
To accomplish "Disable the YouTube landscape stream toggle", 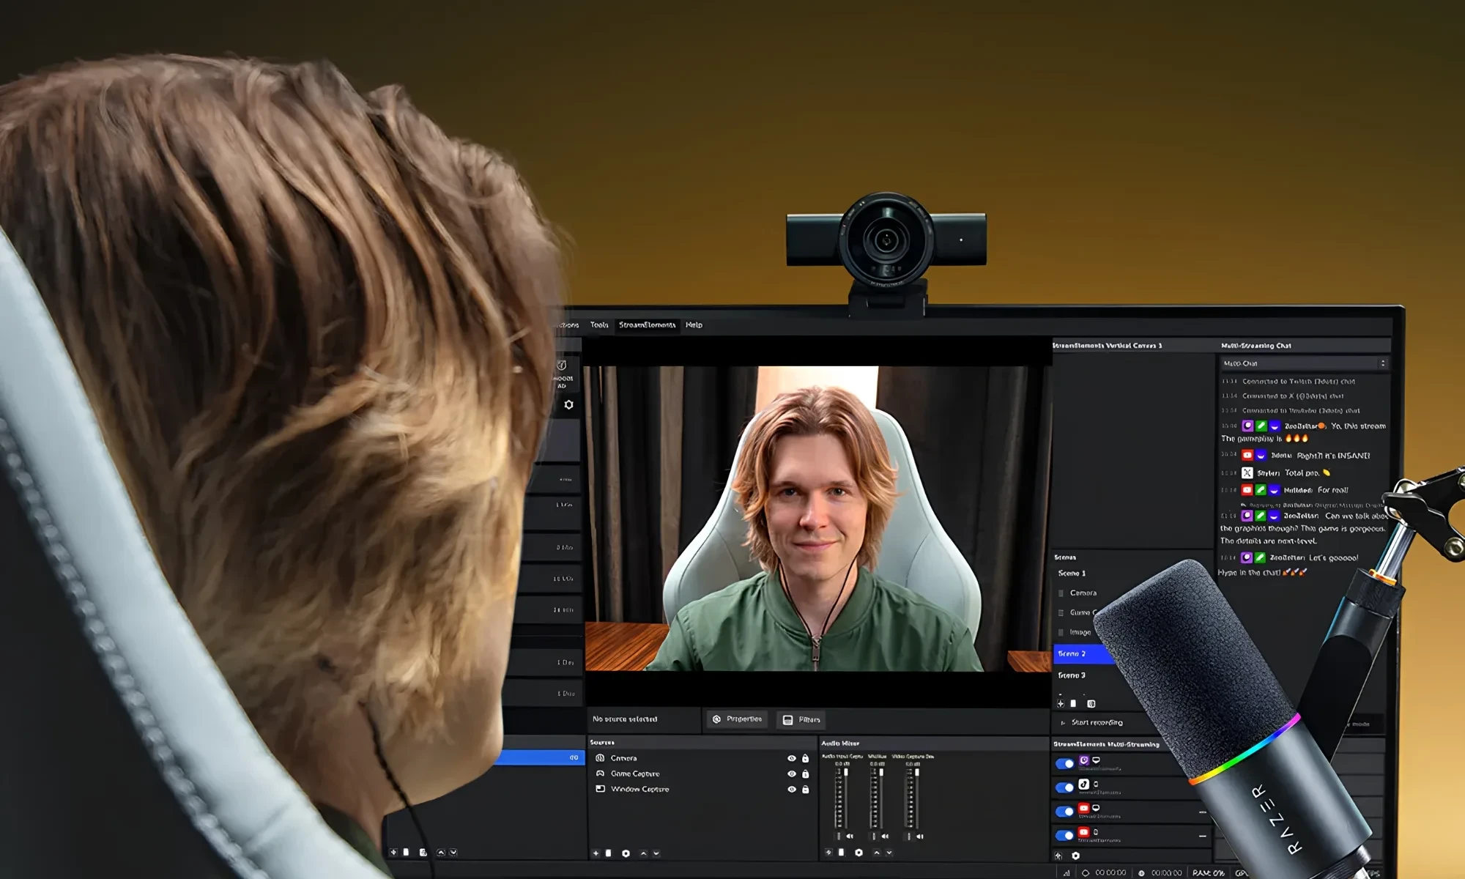I will tap(1064, 812).
